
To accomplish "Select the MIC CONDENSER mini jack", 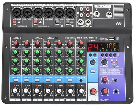I will click(56, 38).
